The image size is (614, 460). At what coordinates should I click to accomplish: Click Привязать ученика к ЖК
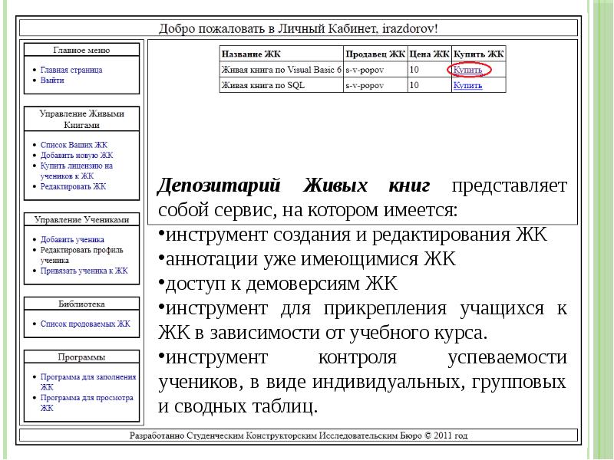[x=84, y=271]
